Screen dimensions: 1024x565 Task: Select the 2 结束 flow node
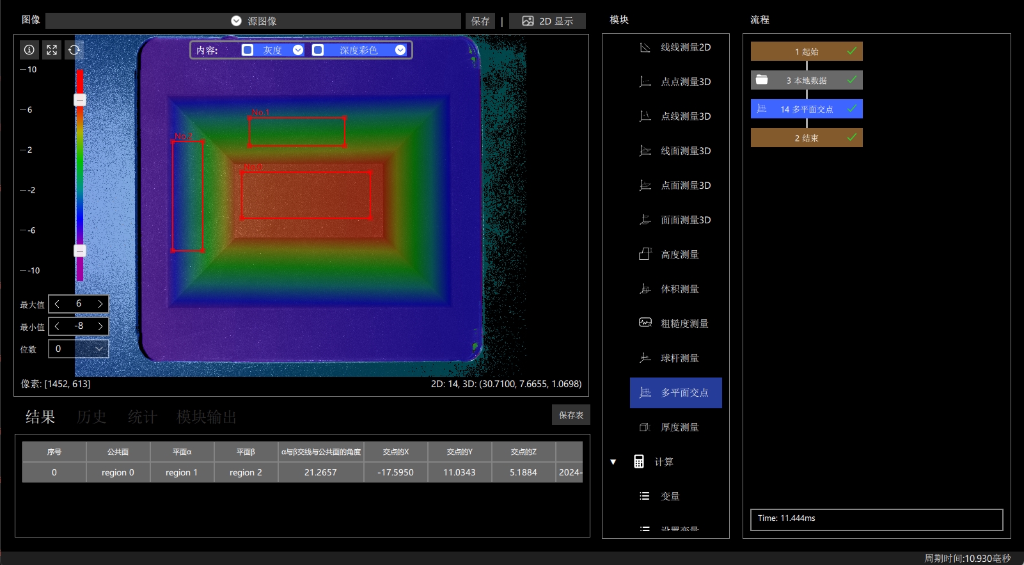tap(807, 138)
